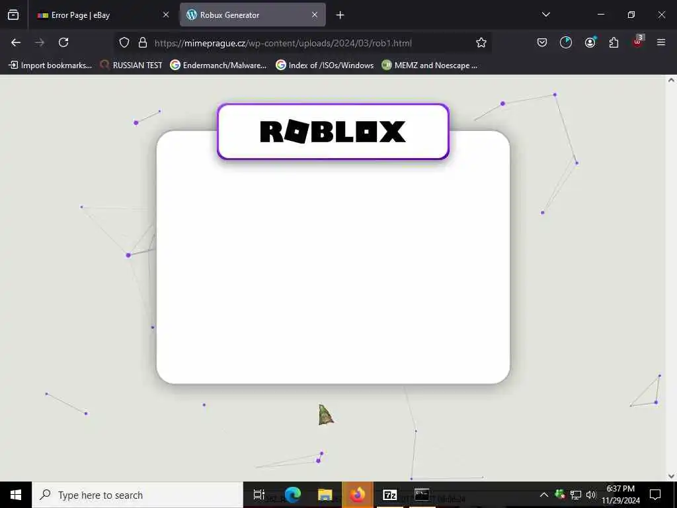The width and height of the screenshot is (677, 508).
Task: Click Import bookmarks in bookmarks toolbar
Action: point(50,65)
